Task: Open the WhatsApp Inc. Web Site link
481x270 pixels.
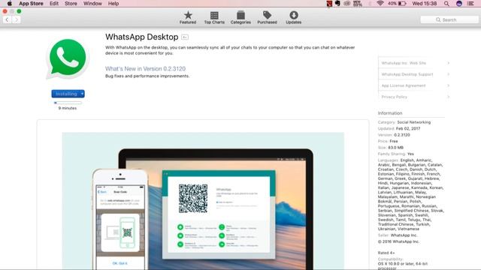Action: pos(404,63)
